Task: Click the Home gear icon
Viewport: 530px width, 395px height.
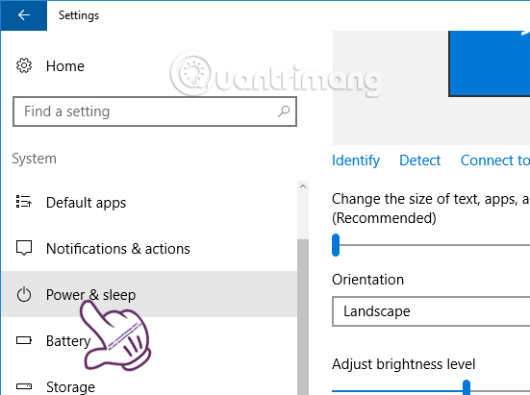Action: point(24,65)
